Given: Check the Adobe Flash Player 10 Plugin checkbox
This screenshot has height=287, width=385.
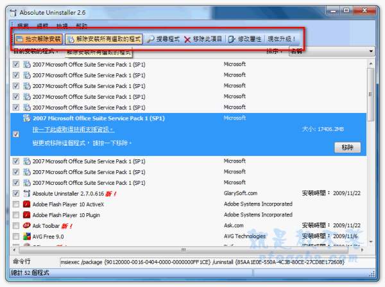Looking at the screenshot, I should tap(16, 215).
